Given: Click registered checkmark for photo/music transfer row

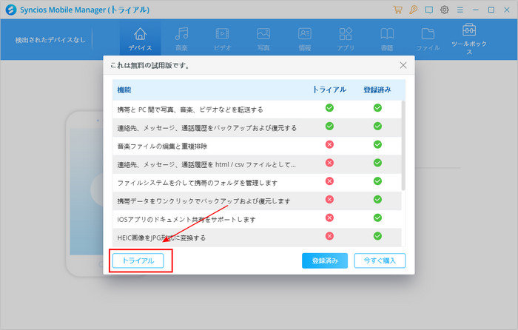Looking at the screenshot, I should (x=377, y=108).
